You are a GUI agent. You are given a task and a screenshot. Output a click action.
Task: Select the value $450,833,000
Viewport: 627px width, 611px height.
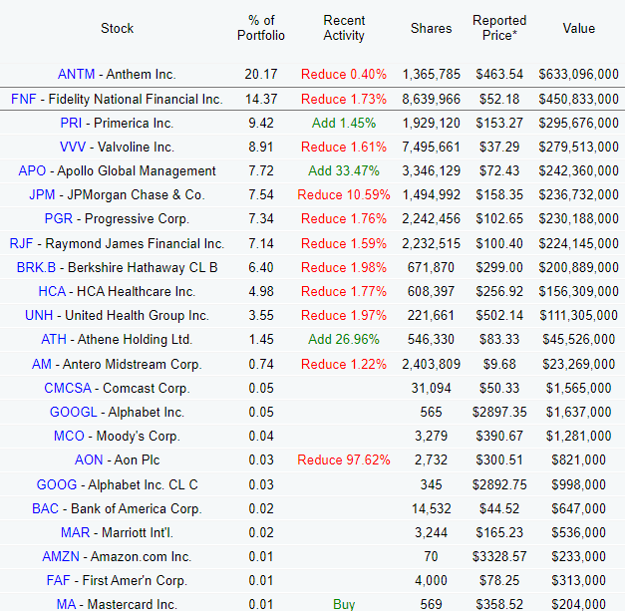578,99
